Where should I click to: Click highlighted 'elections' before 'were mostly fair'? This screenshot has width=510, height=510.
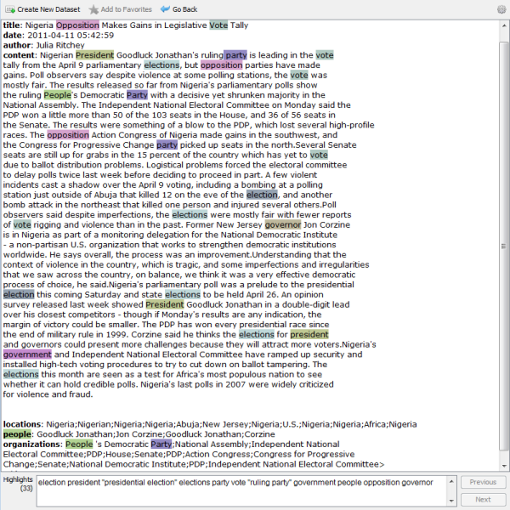190,215
